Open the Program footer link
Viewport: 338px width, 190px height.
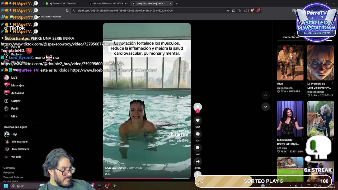(x=8, y=173)
